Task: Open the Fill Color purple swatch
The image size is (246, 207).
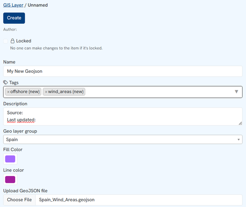Action: click(x=10, y=159)
